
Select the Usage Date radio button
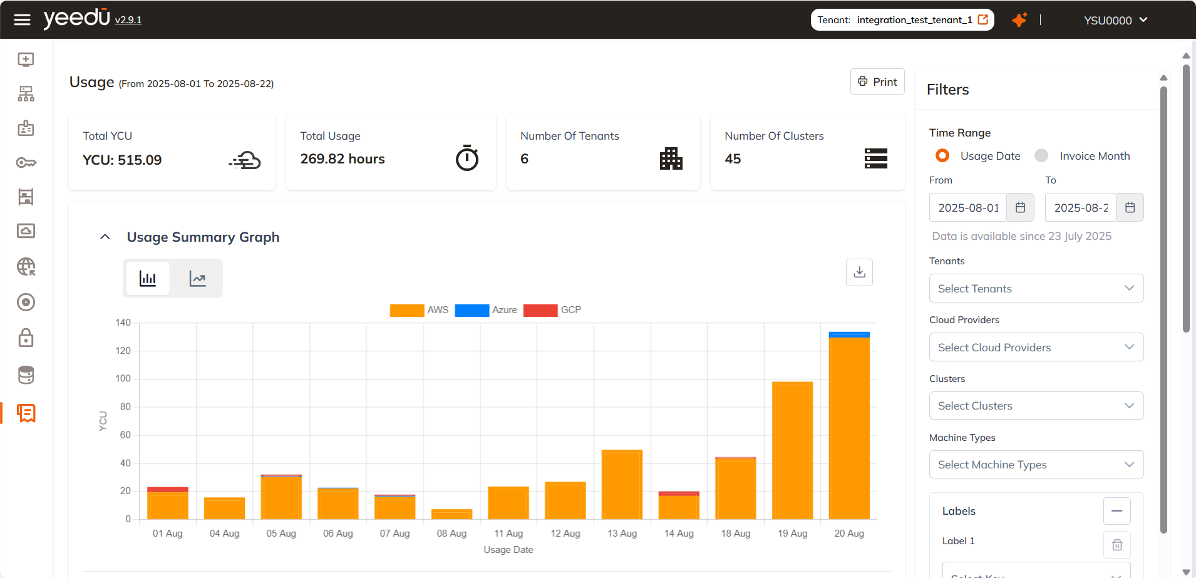click(942, 156)
